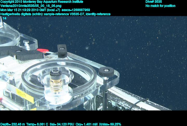The height and width of the screenshot is (126, 187).
Task: Click the 'Depth= 232.46 m' reading
Action: [x=13, y=124]
